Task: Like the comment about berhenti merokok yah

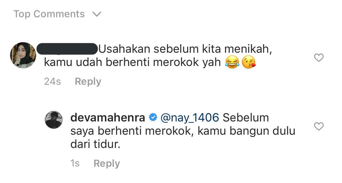Action: [x=319, y=58]
